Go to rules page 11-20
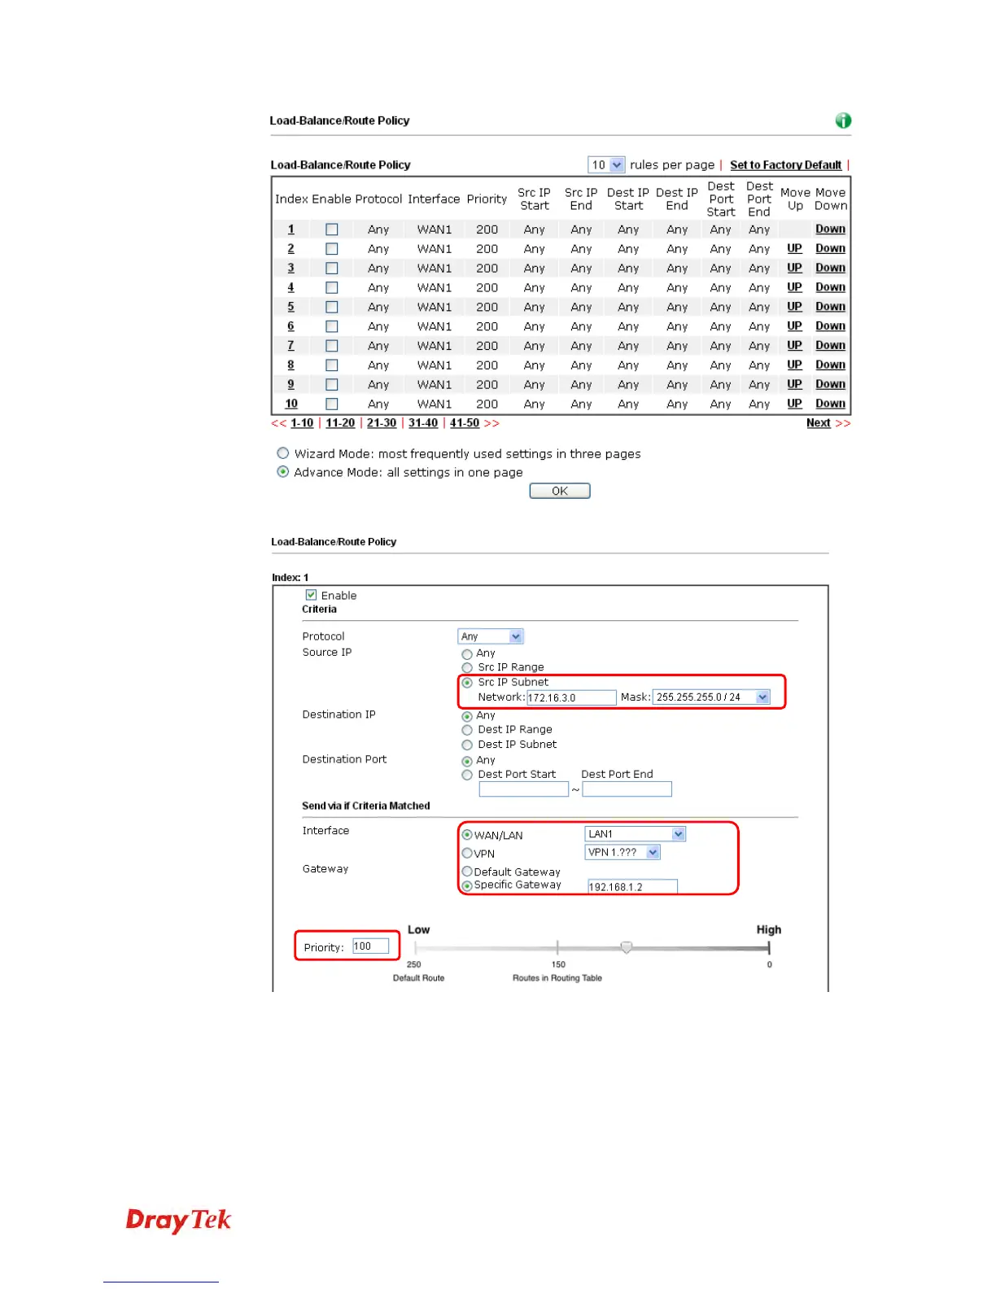996x1289 pixels. point(340,423)
